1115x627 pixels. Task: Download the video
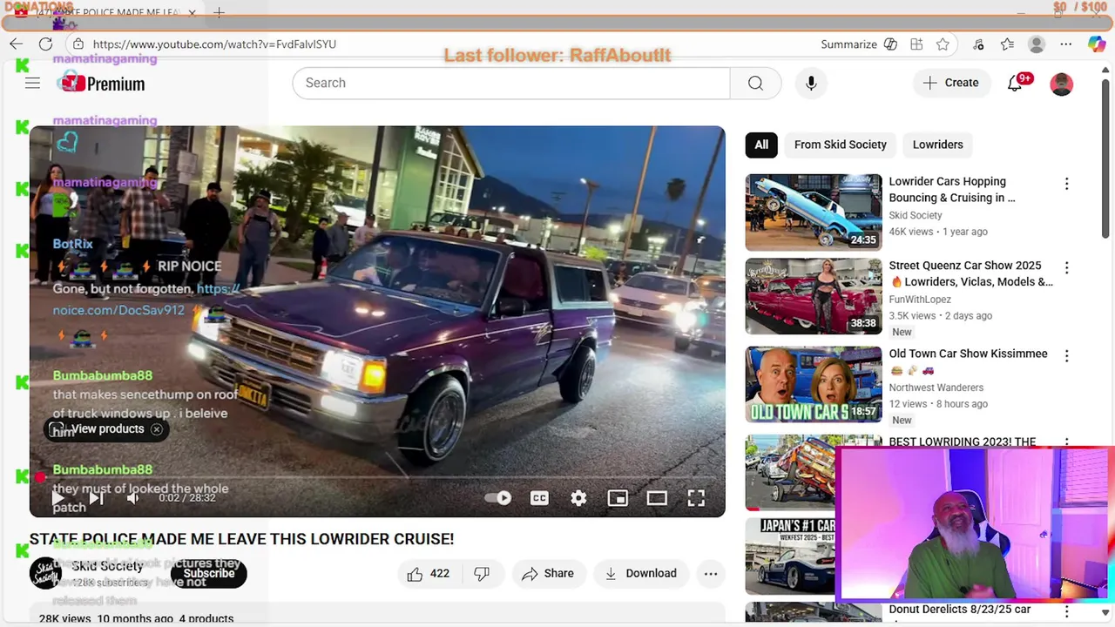(x=641, y=573)
